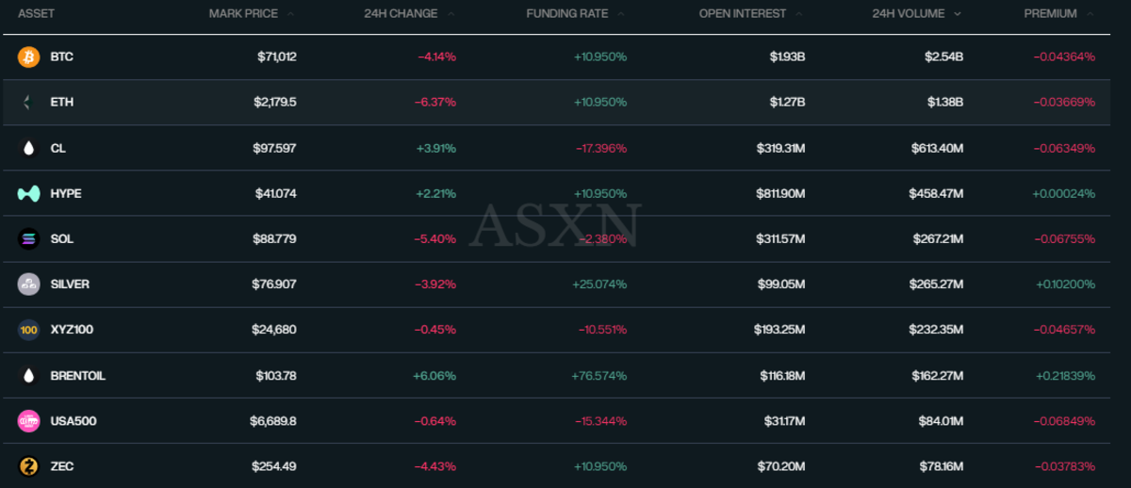Click the SILVER asset icon
Screen dimensions: 1131x488
[28, 285]
